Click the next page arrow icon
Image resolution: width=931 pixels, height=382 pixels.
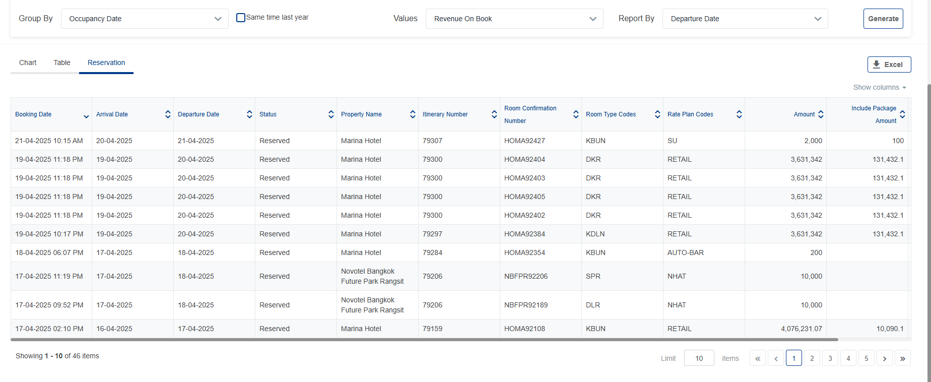tap(884, 358)
